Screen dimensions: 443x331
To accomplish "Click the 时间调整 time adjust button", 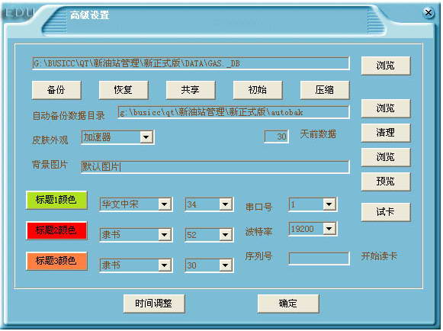I will click(x=154, y=304).
